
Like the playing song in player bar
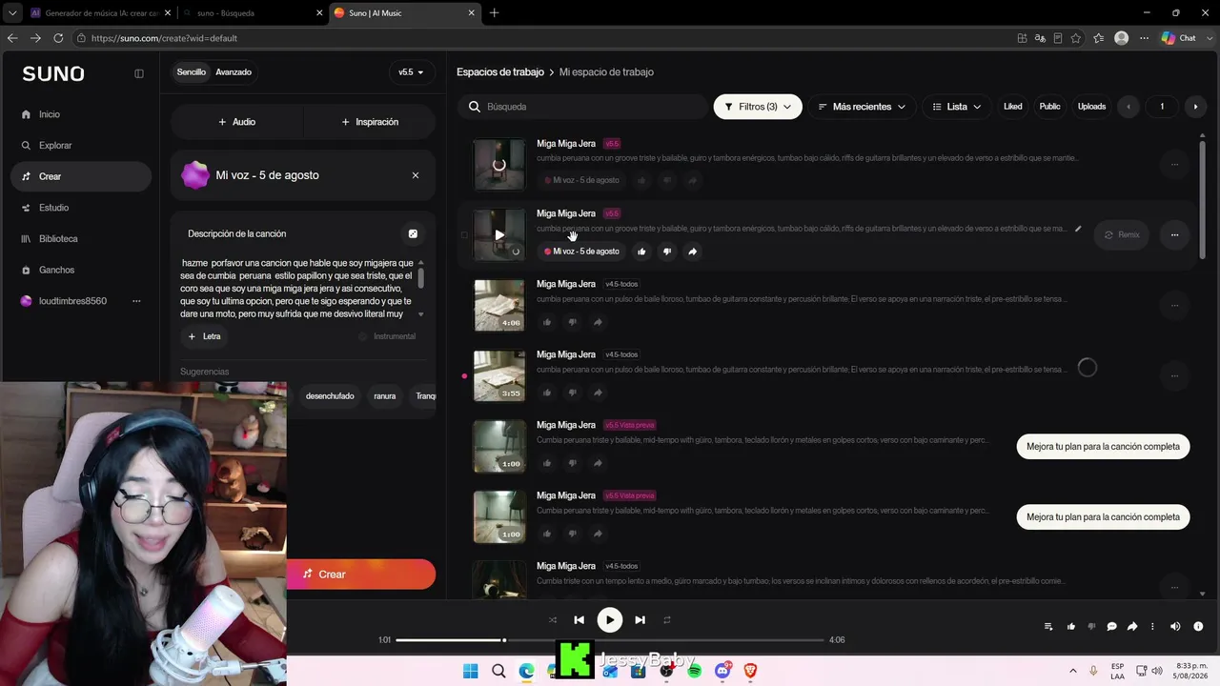[x=1071, y=627]
